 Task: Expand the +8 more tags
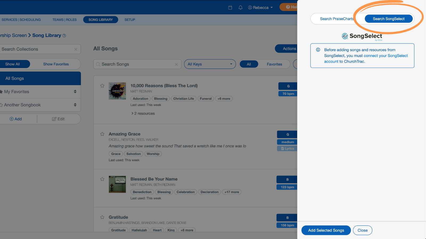(187, 230)
